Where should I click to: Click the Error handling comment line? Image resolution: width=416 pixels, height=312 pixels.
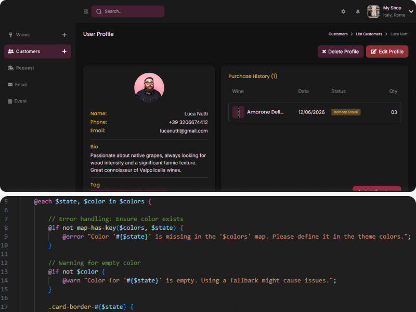pos(115,219)
